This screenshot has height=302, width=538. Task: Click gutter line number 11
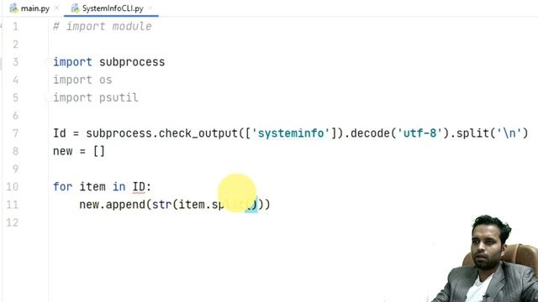(13, 205)
